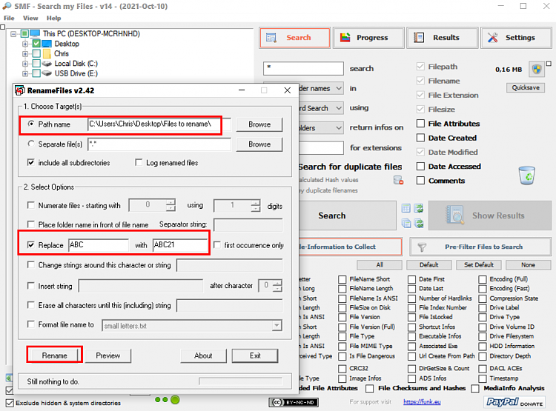Uncheck include all subdirectories
Image resolution: width=556 pixels, height=411 pixels.
coord(31,163)
